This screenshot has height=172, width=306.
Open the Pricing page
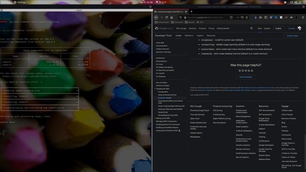[211, 28]
